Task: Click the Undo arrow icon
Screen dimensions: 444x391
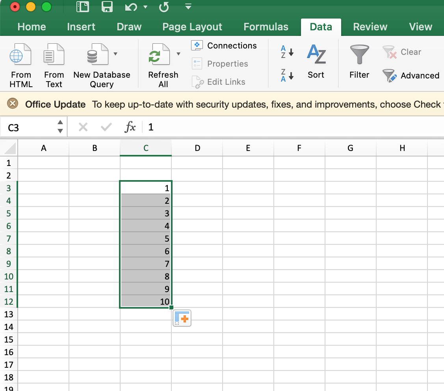Action: pos(131,7)
